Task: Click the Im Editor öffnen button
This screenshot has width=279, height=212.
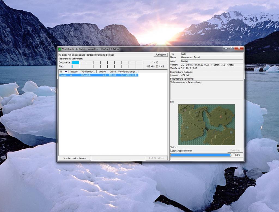Action: pos(157,158)
